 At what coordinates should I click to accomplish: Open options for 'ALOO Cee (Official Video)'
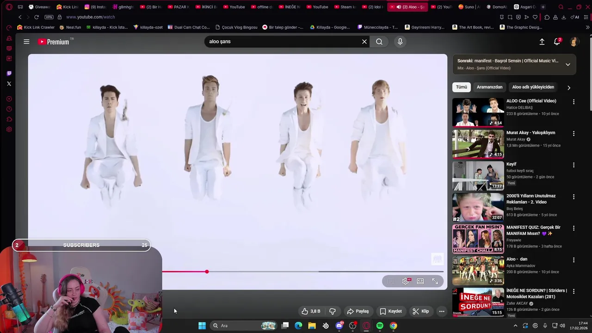tap(573, 102)
